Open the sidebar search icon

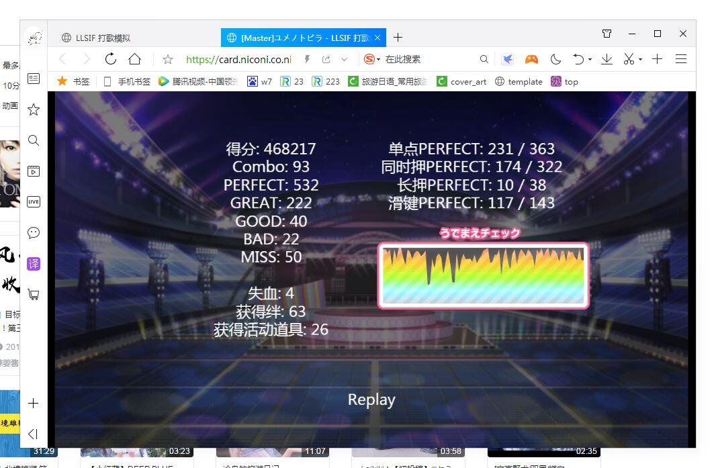point(34,140)
